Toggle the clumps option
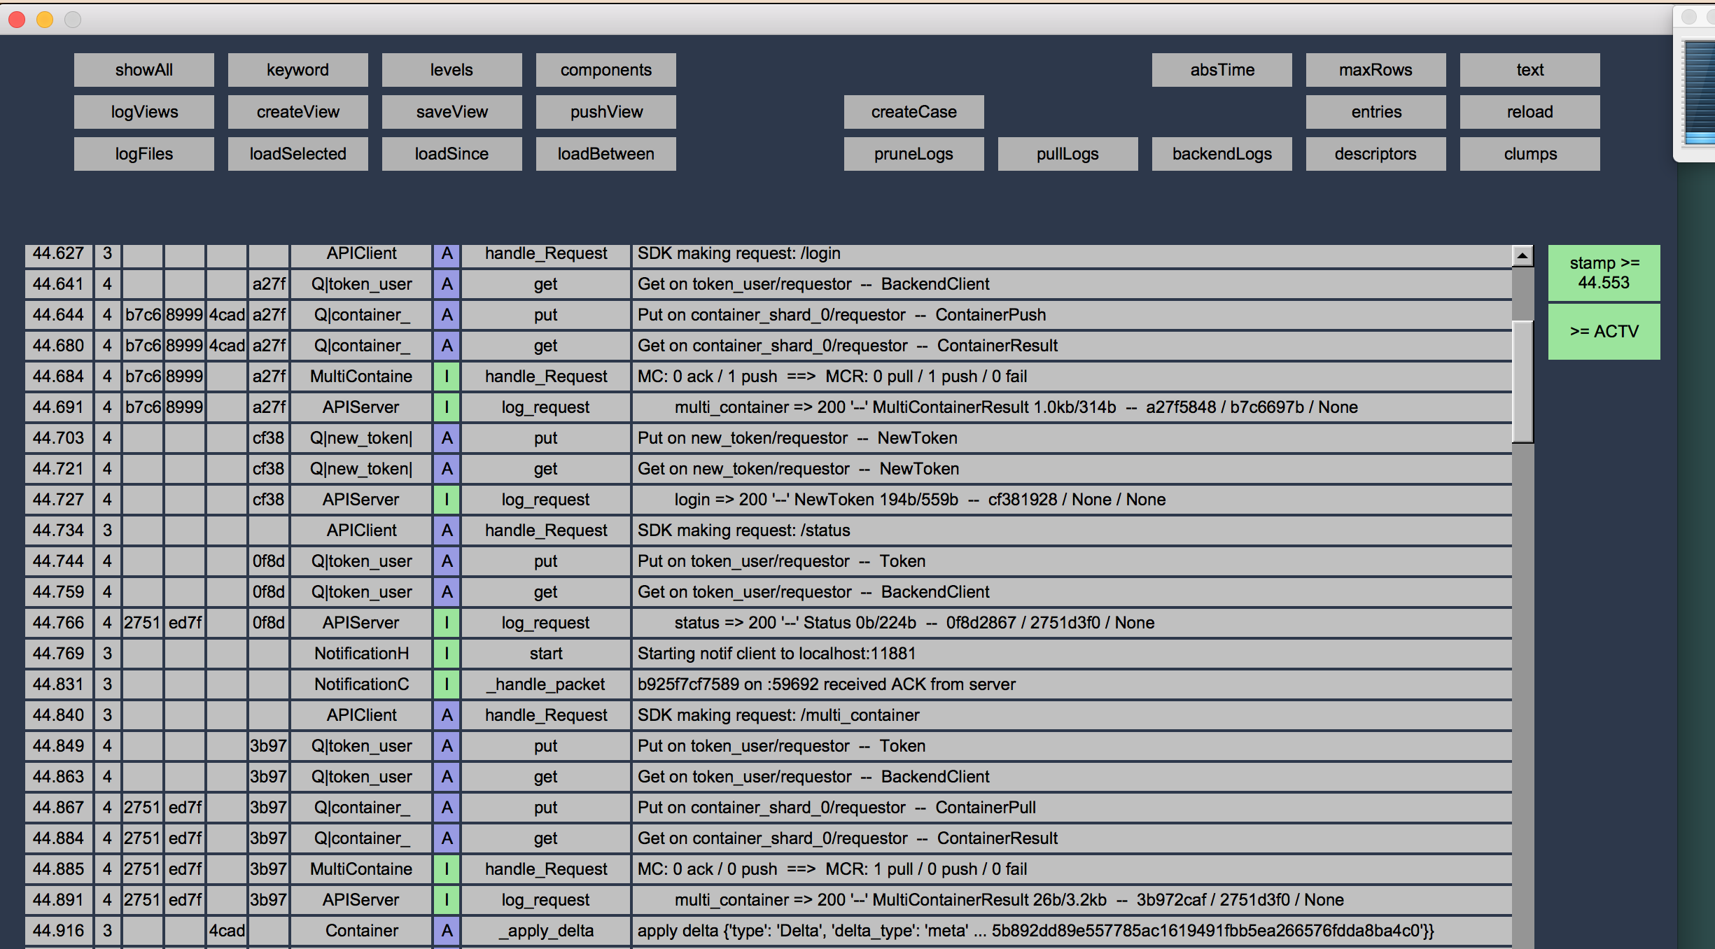Image resolution: width=1715 pixels, height=949 pixels. pyautogui.click(x=1529, y=154)
